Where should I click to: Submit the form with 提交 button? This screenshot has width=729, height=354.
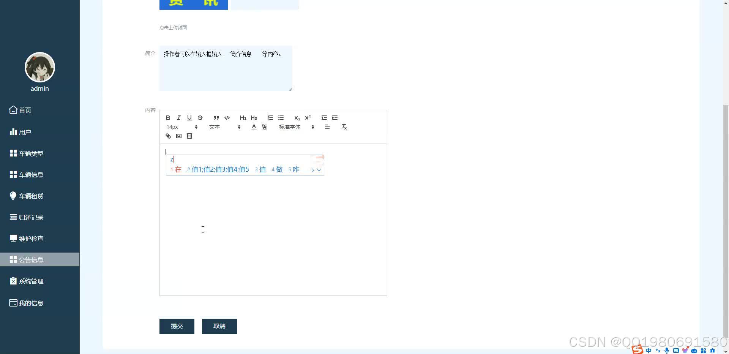coord(177,326)
